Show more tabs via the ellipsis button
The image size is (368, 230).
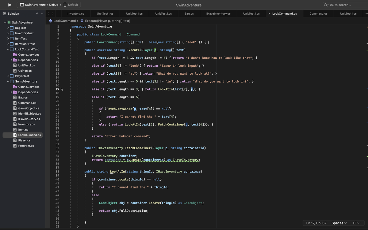pos(366,14)
